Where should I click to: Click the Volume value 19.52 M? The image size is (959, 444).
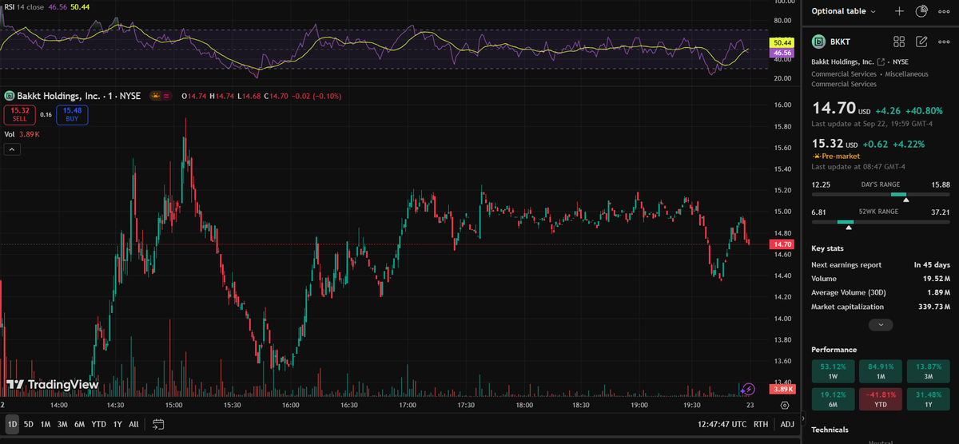[937, 279]
